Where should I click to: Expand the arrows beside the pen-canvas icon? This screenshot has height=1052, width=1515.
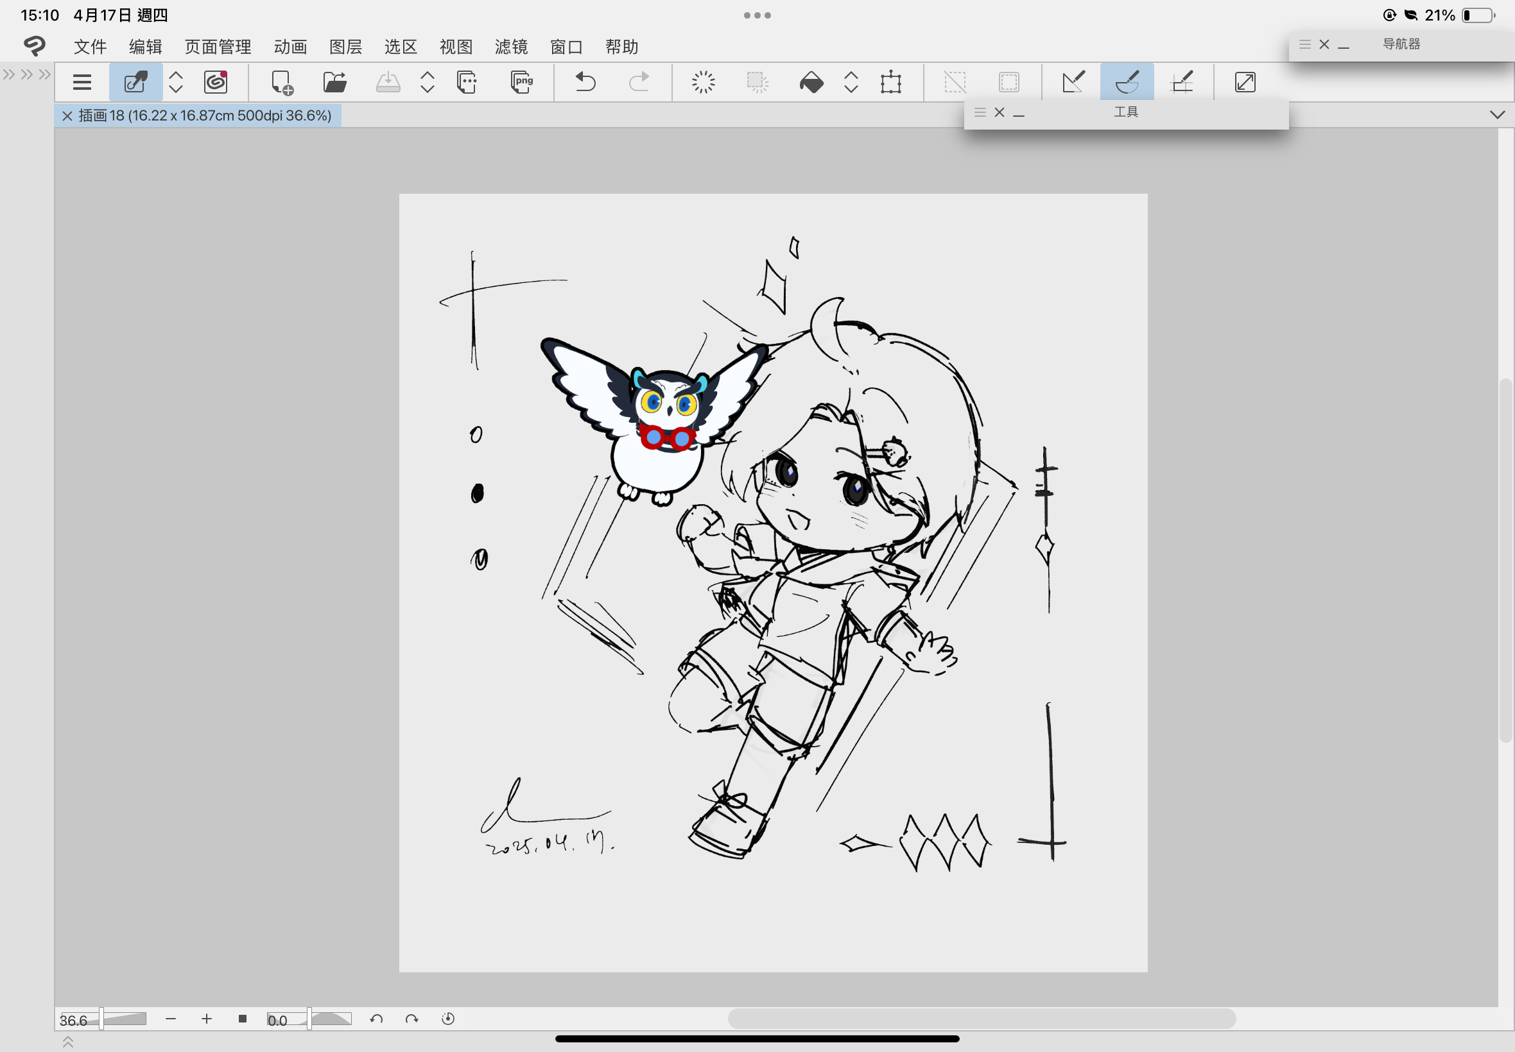pos(175,82)
